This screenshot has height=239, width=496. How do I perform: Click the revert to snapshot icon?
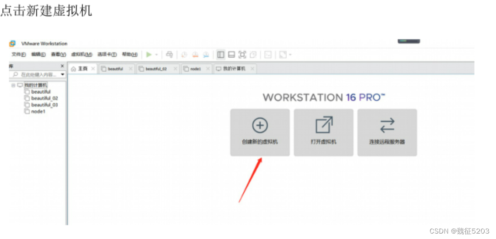click(x=195, y=54)
